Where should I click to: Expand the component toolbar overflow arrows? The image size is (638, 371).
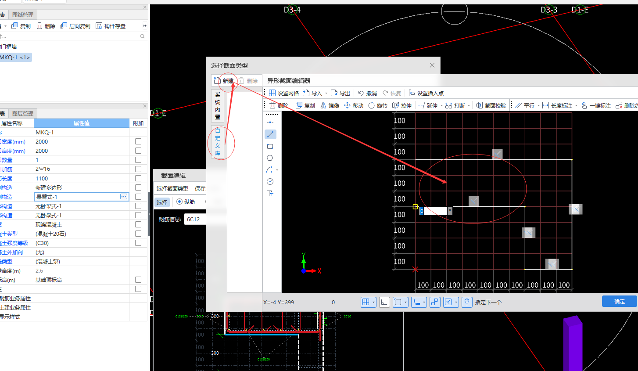144,26
